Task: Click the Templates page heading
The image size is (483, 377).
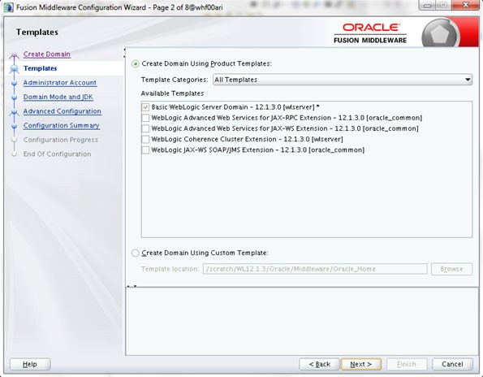Action: 37,32
